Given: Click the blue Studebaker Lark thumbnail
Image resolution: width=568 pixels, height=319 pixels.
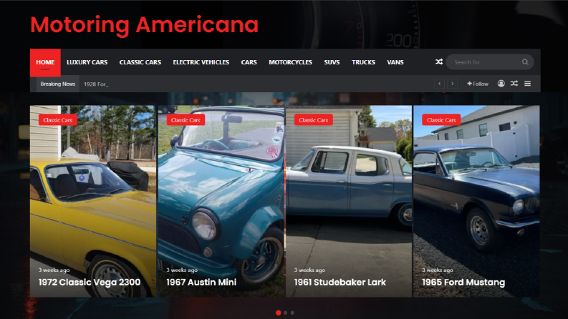Looking at the screenshot, I should (x=349, y=201).
